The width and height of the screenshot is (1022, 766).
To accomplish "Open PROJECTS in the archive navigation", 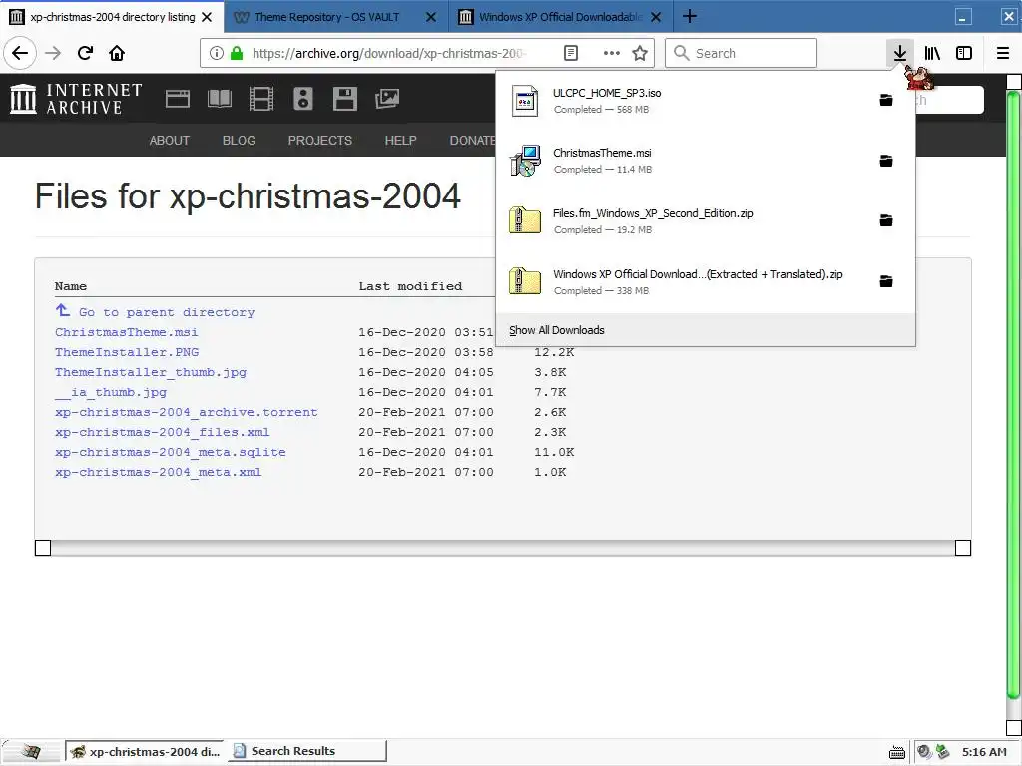I will coord(320,140).
